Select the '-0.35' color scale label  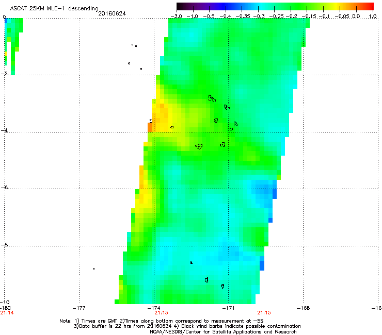click(x=243, y=16)
